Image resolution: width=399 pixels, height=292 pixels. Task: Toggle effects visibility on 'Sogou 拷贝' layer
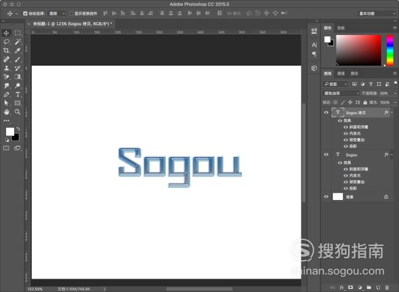340,121
